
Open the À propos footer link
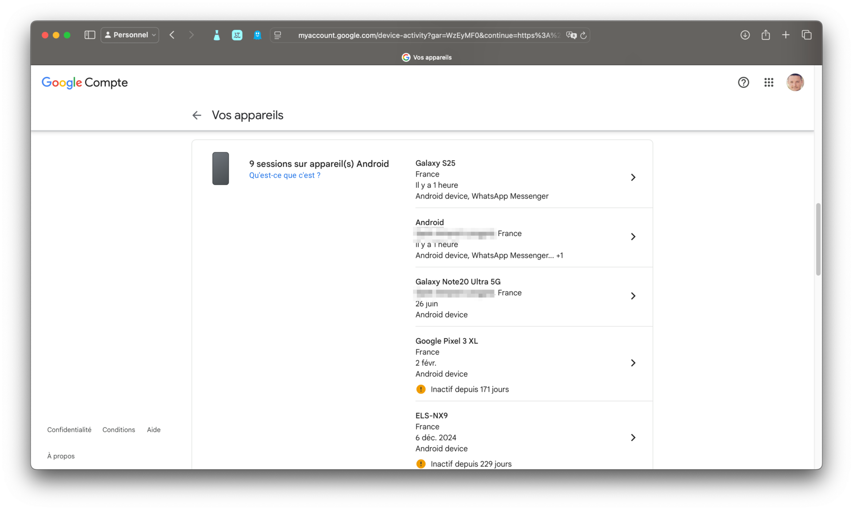(x=61, y=456)
